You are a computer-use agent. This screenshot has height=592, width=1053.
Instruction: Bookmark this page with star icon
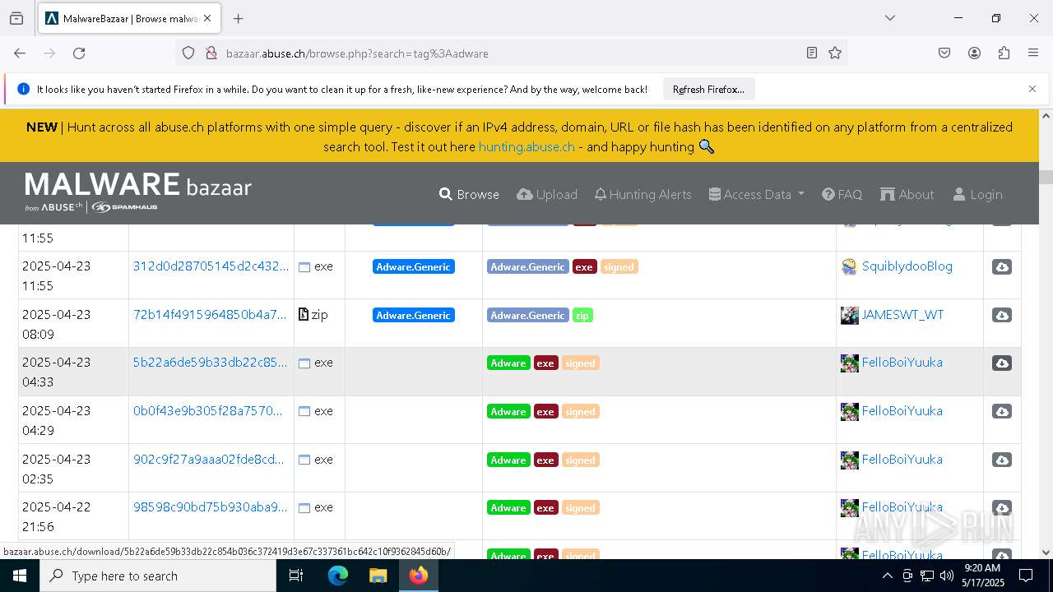pyautogui.click(x=835, y=53)
